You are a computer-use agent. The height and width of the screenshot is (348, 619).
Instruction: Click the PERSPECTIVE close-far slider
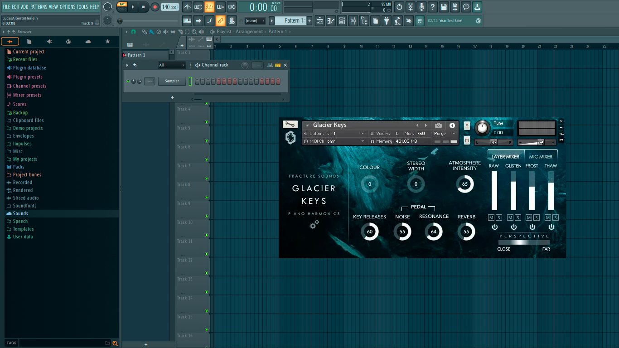524,243
